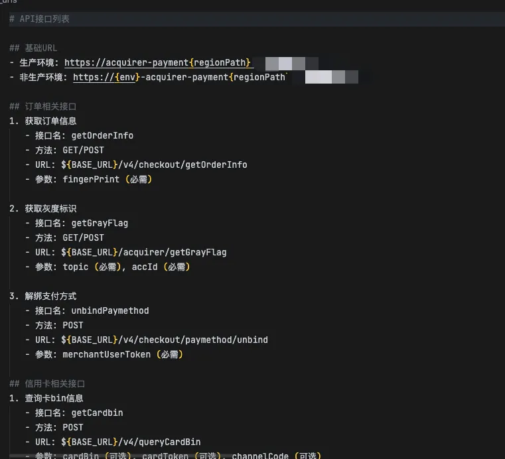This screenshot has height=459, width=505.
Task: Select the '## 订单相关接口' heading
Action: pos(43,107)
